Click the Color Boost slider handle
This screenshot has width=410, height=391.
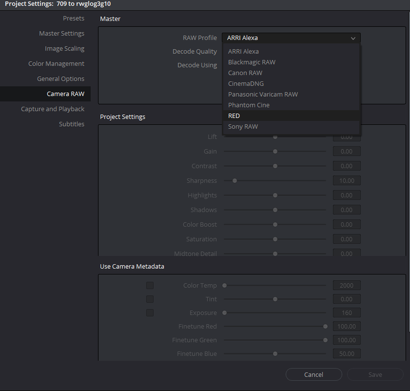click(x=275, y=225)
